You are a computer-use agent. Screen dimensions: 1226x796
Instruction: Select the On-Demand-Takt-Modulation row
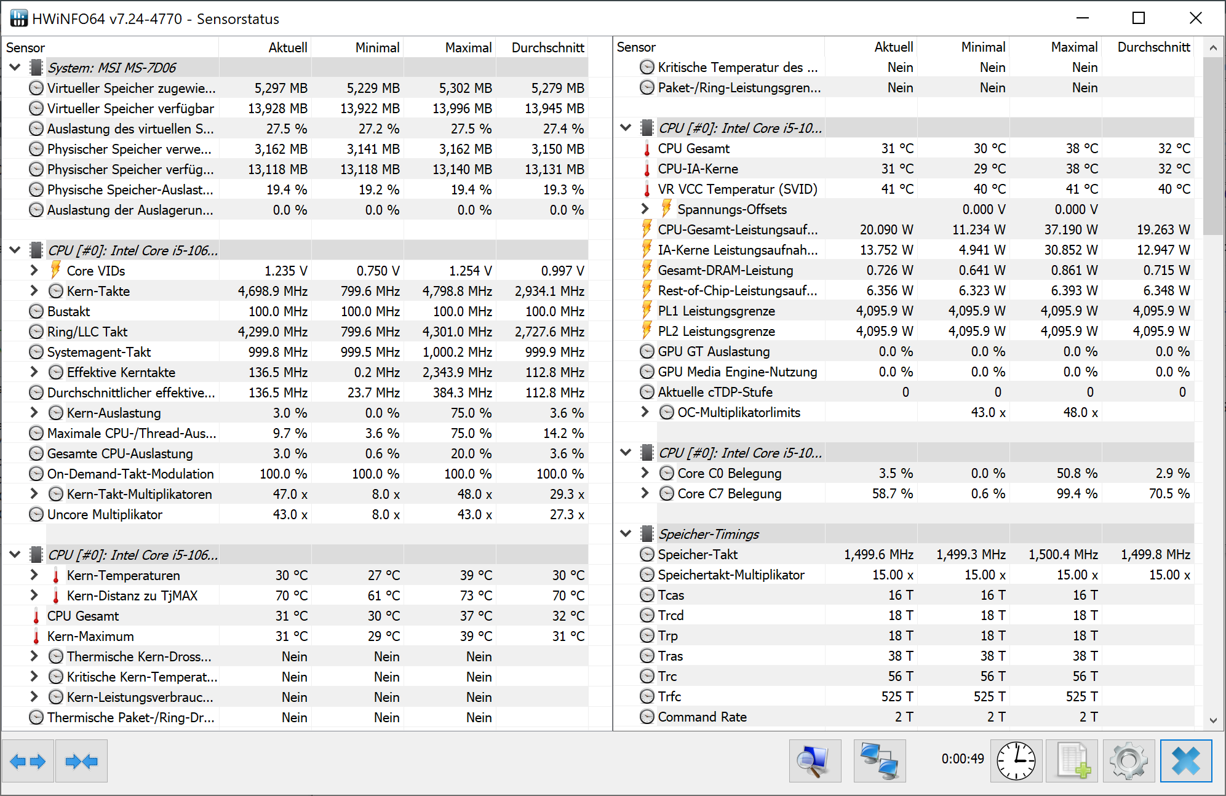point(295,474)
